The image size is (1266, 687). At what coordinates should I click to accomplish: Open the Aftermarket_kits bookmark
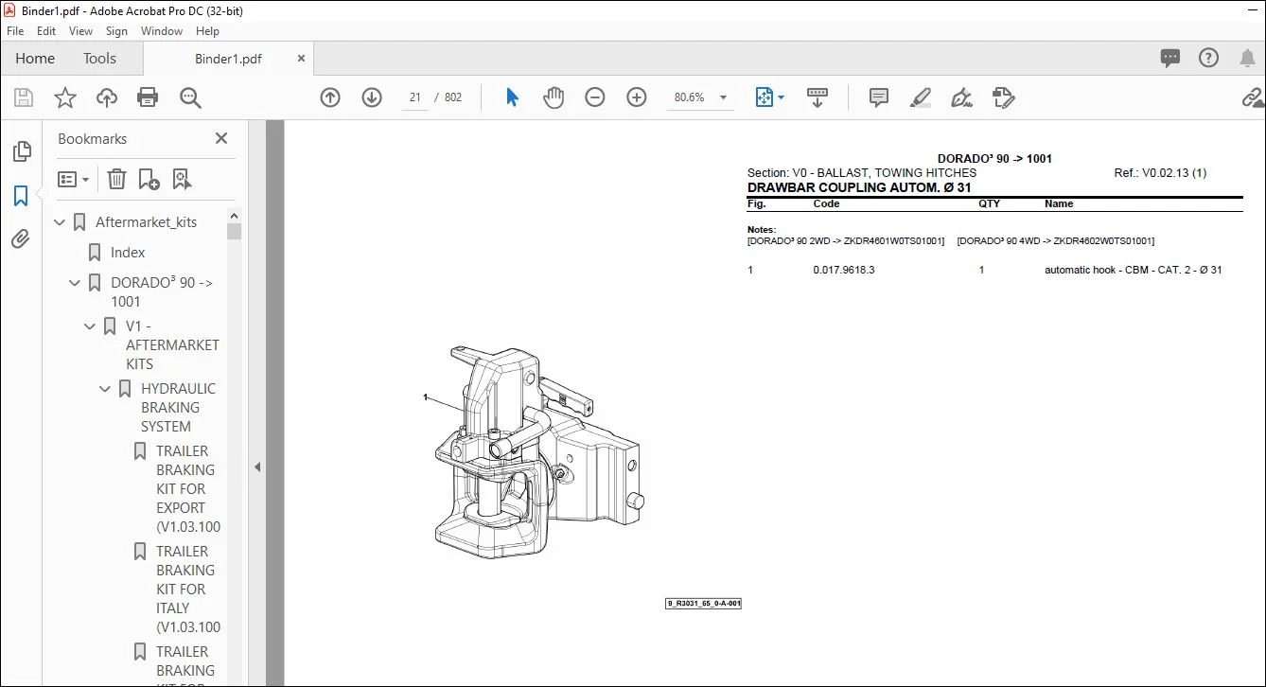pos(147,222)
